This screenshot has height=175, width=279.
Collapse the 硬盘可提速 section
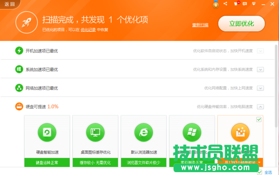point(260,107)
